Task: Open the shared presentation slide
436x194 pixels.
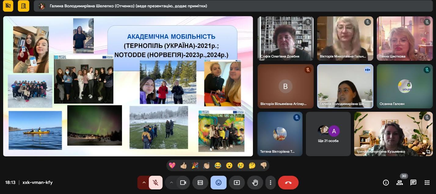Action: [128, 86]
